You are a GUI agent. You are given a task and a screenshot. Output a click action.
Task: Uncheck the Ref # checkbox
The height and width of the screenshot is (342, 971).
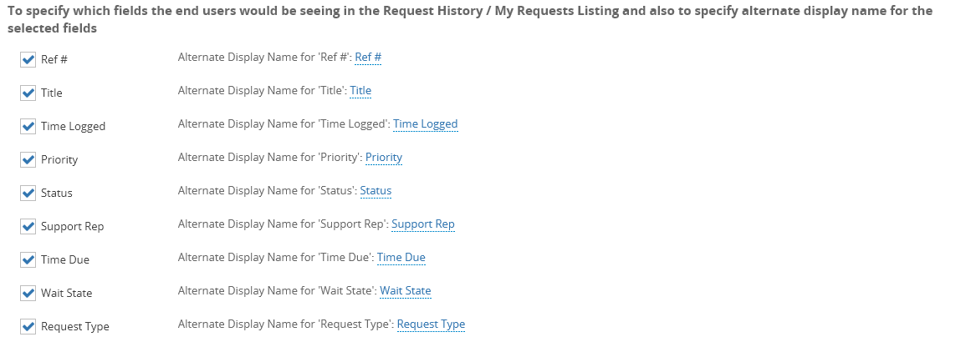click(28, 59)
